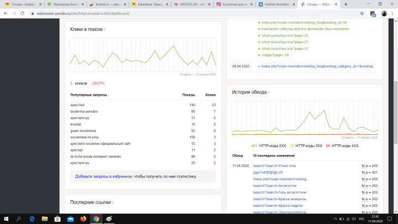The height and width of the screenshot is (224, 398).
Task: Open the Chrome extension icon with badge
Action: point(373,14)
